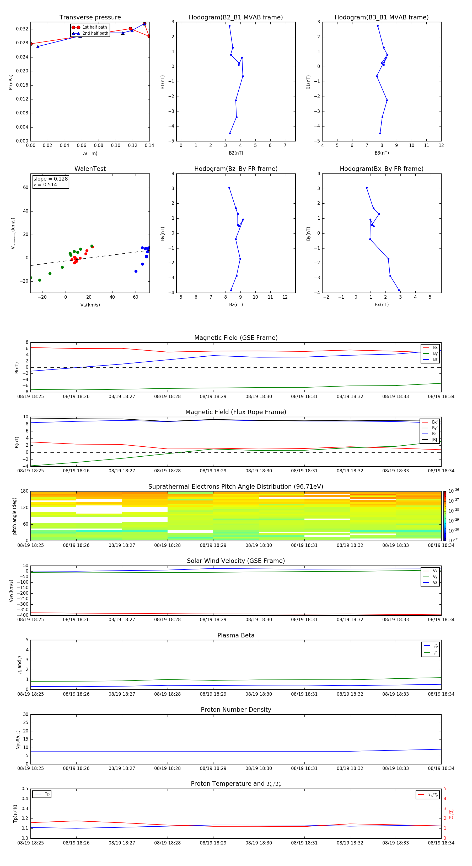Screen dimensions: 472x866
Task: Click the Hodogram(Bz_By FR frame) title
Action: [236, 169]
